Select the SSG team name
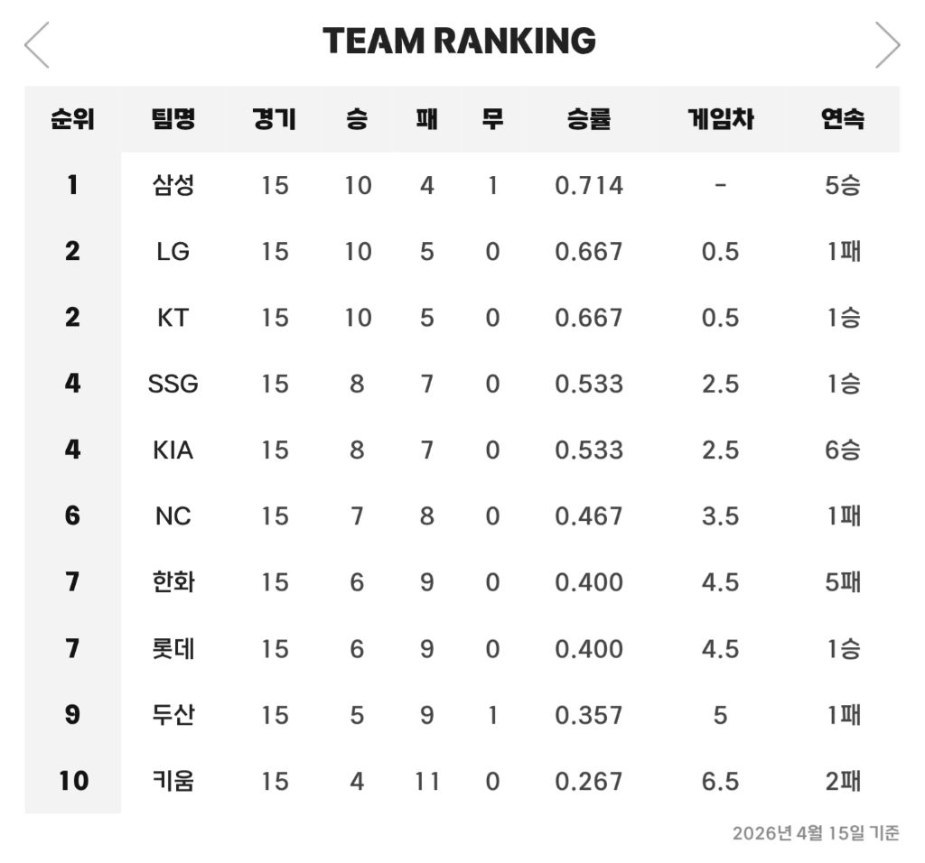Image resolution: width=925 pixels, height=863 pixels. click(173, 384)
